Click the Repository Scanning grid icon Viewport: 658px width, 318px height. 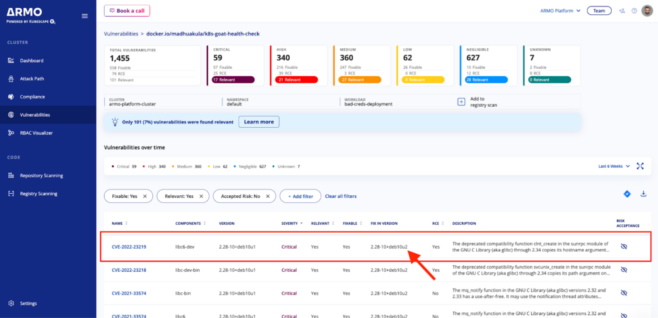coord(12,175)
